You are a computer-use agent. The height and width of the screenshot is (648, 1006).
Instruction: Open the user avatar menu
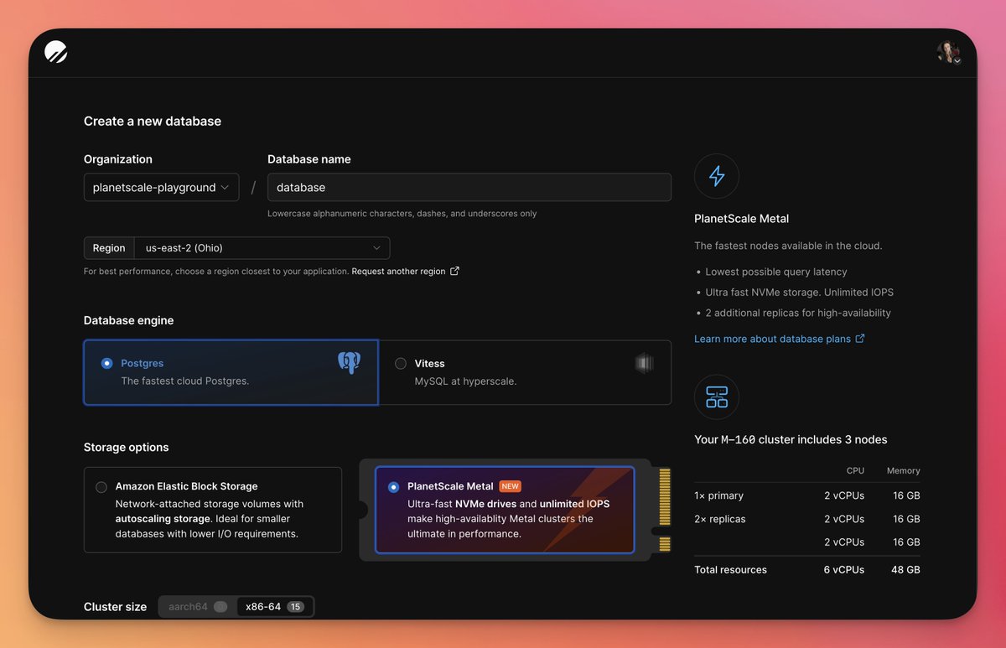pos(948,52)
